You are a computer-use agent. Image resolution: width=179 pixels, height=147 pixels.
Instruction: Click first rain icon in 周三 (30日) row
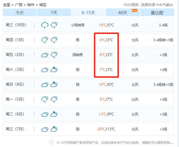pyautogui.click(x=45, y=25)
